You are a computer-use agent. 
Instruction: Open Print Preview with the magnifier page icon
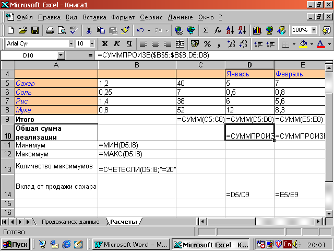(62, 30)
